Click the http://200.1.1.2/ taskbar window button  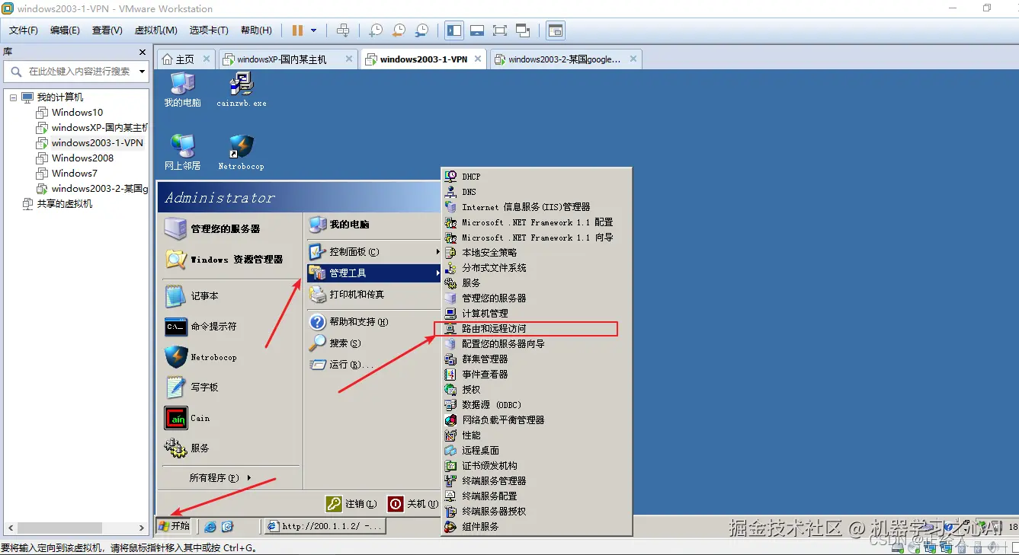pos(325,526)
